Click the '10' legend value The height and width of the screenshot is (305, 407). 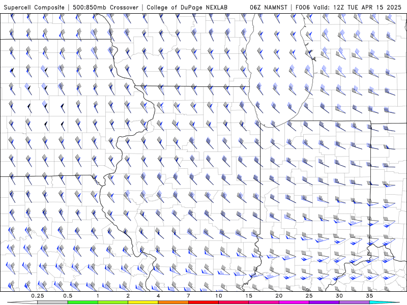[219, 296]
